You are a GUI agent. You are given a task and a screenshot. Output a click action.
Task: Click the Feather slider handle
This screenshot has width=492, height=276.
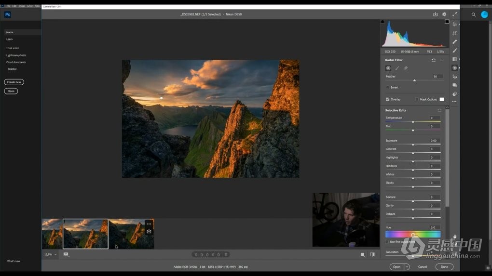[414, 80]
